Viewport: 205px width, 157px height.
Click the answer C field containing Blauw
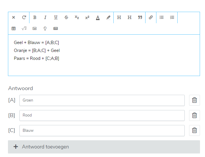point(102,131)
